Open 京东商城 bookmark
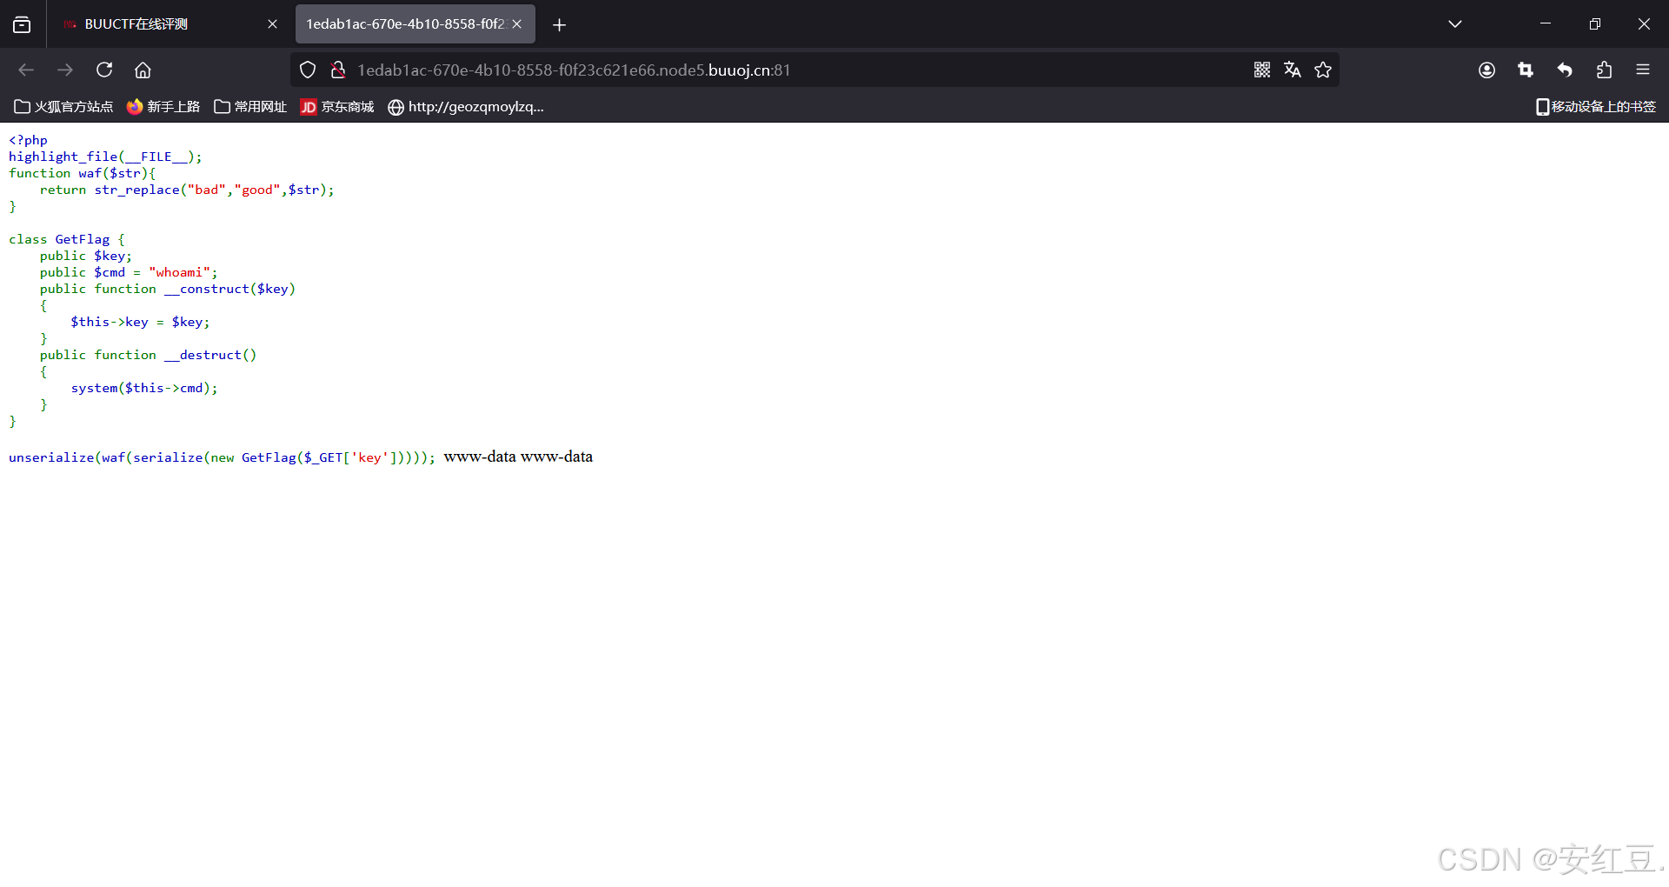 (337, 107)
